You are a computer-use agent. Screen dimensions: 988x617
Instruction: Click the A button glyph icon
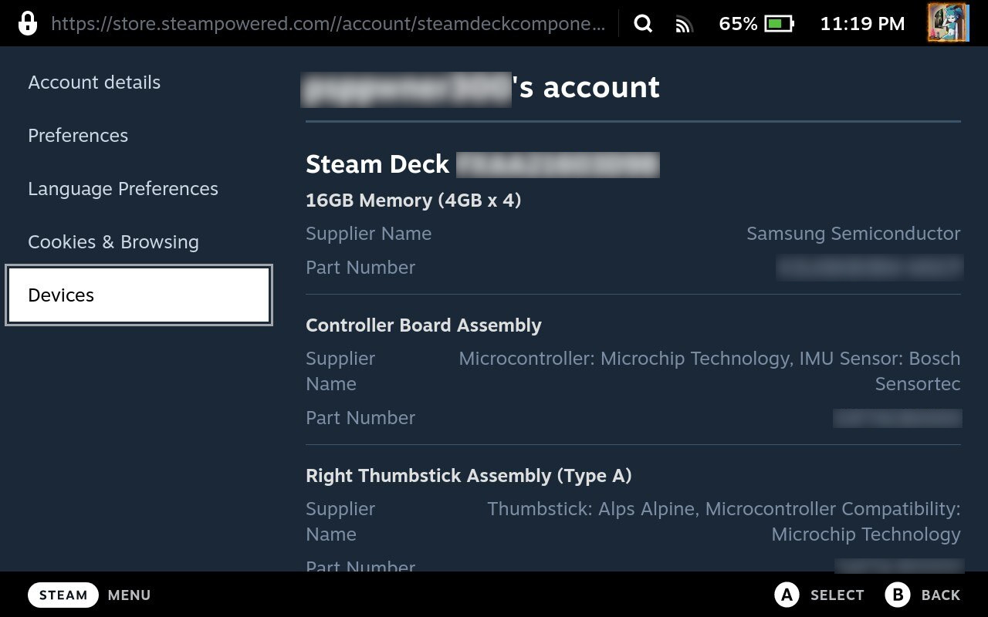[x=787, y=595]
